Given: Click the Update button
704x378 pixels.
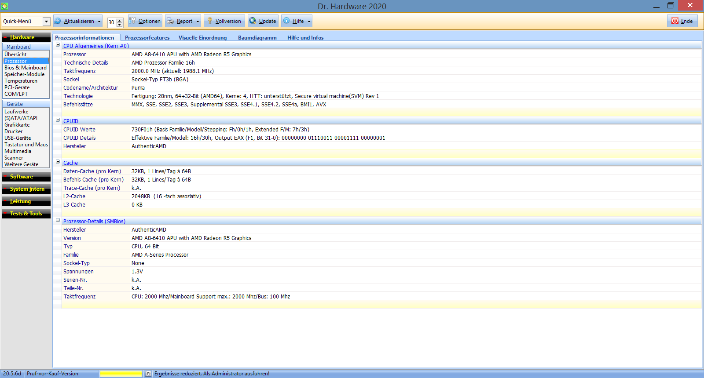Looking at the screenshot, I should coord(263,21).
